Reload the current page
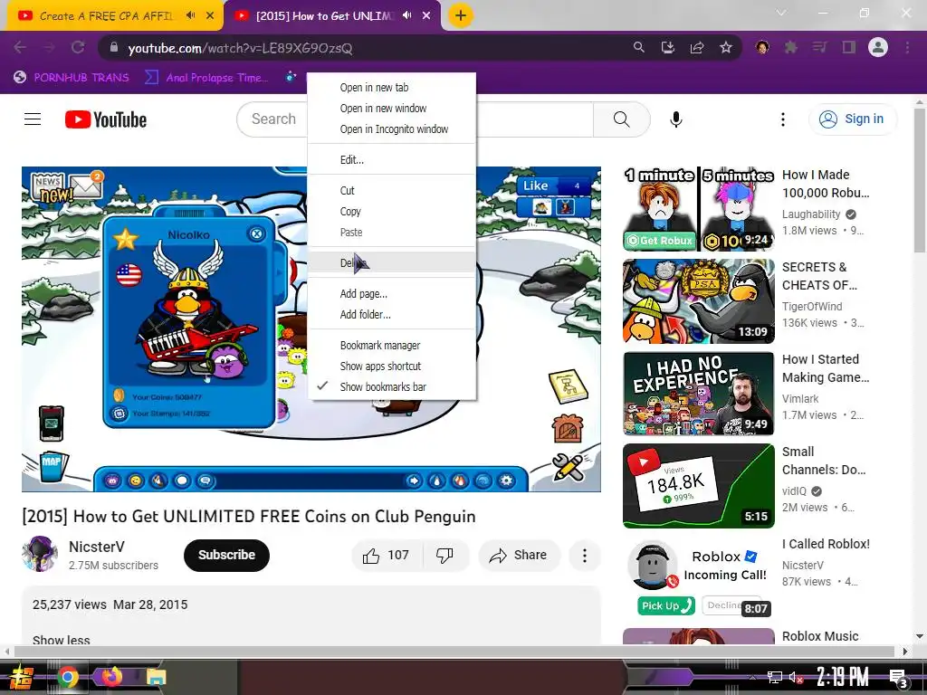This screenshot has width=927, height=695. pos(78,47)
